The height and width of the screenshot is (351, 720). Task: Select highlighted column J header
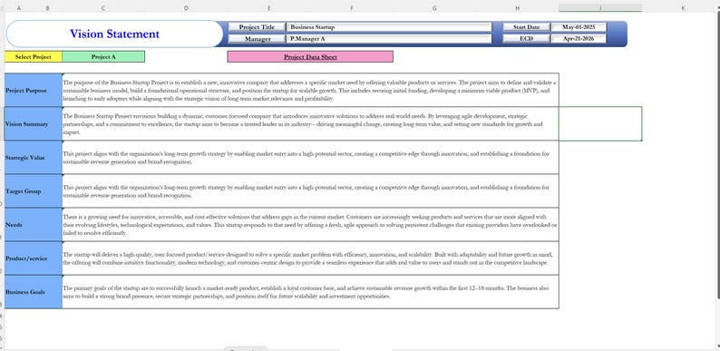click(600, 8)
